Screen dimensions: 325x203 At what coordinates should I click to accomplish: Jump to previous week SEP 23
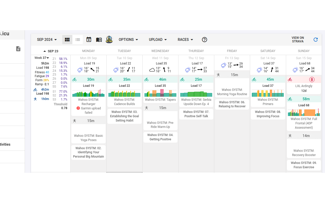click(x=51, y=51)
